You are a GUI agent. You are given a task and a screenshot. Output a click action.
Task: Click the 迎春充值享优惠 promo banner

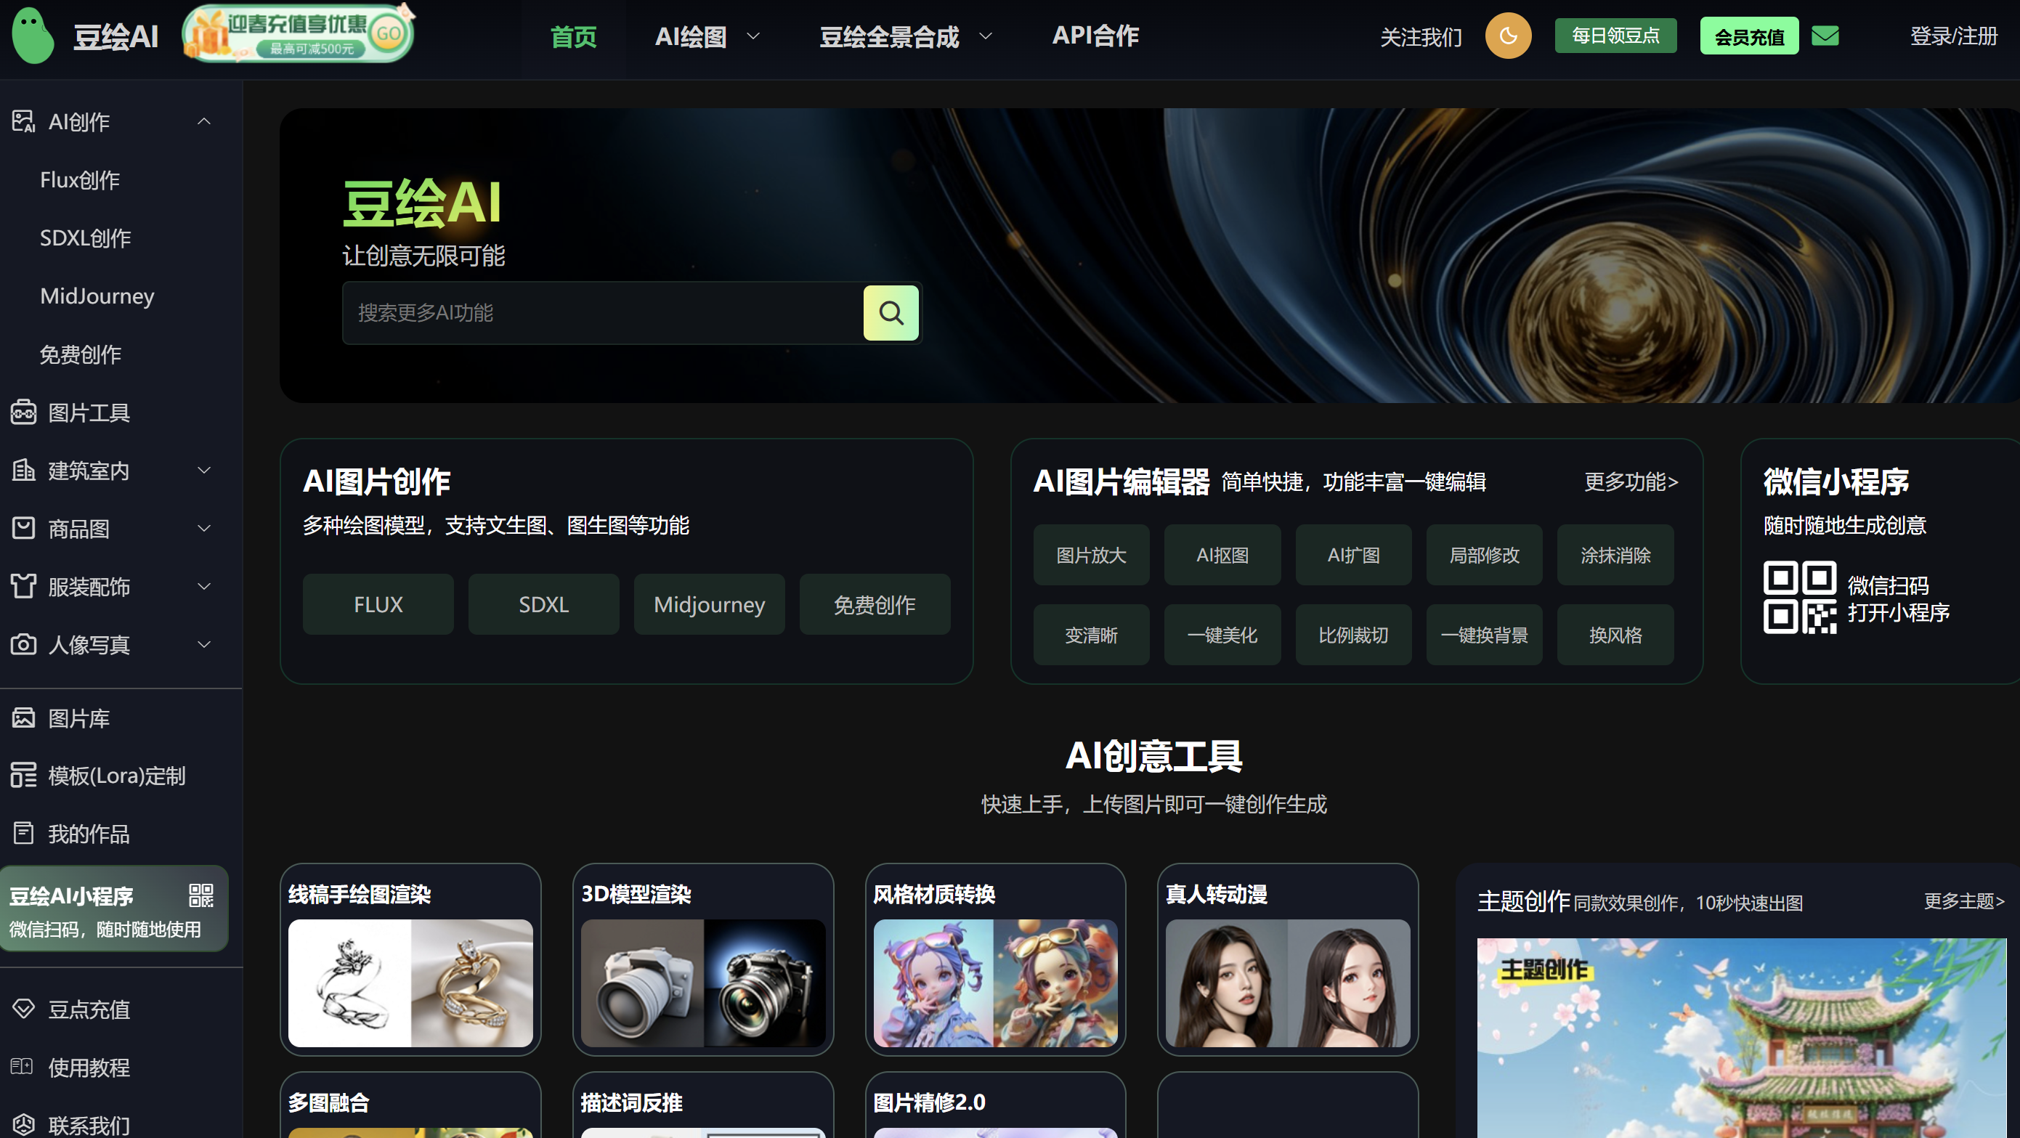point(298,33)
